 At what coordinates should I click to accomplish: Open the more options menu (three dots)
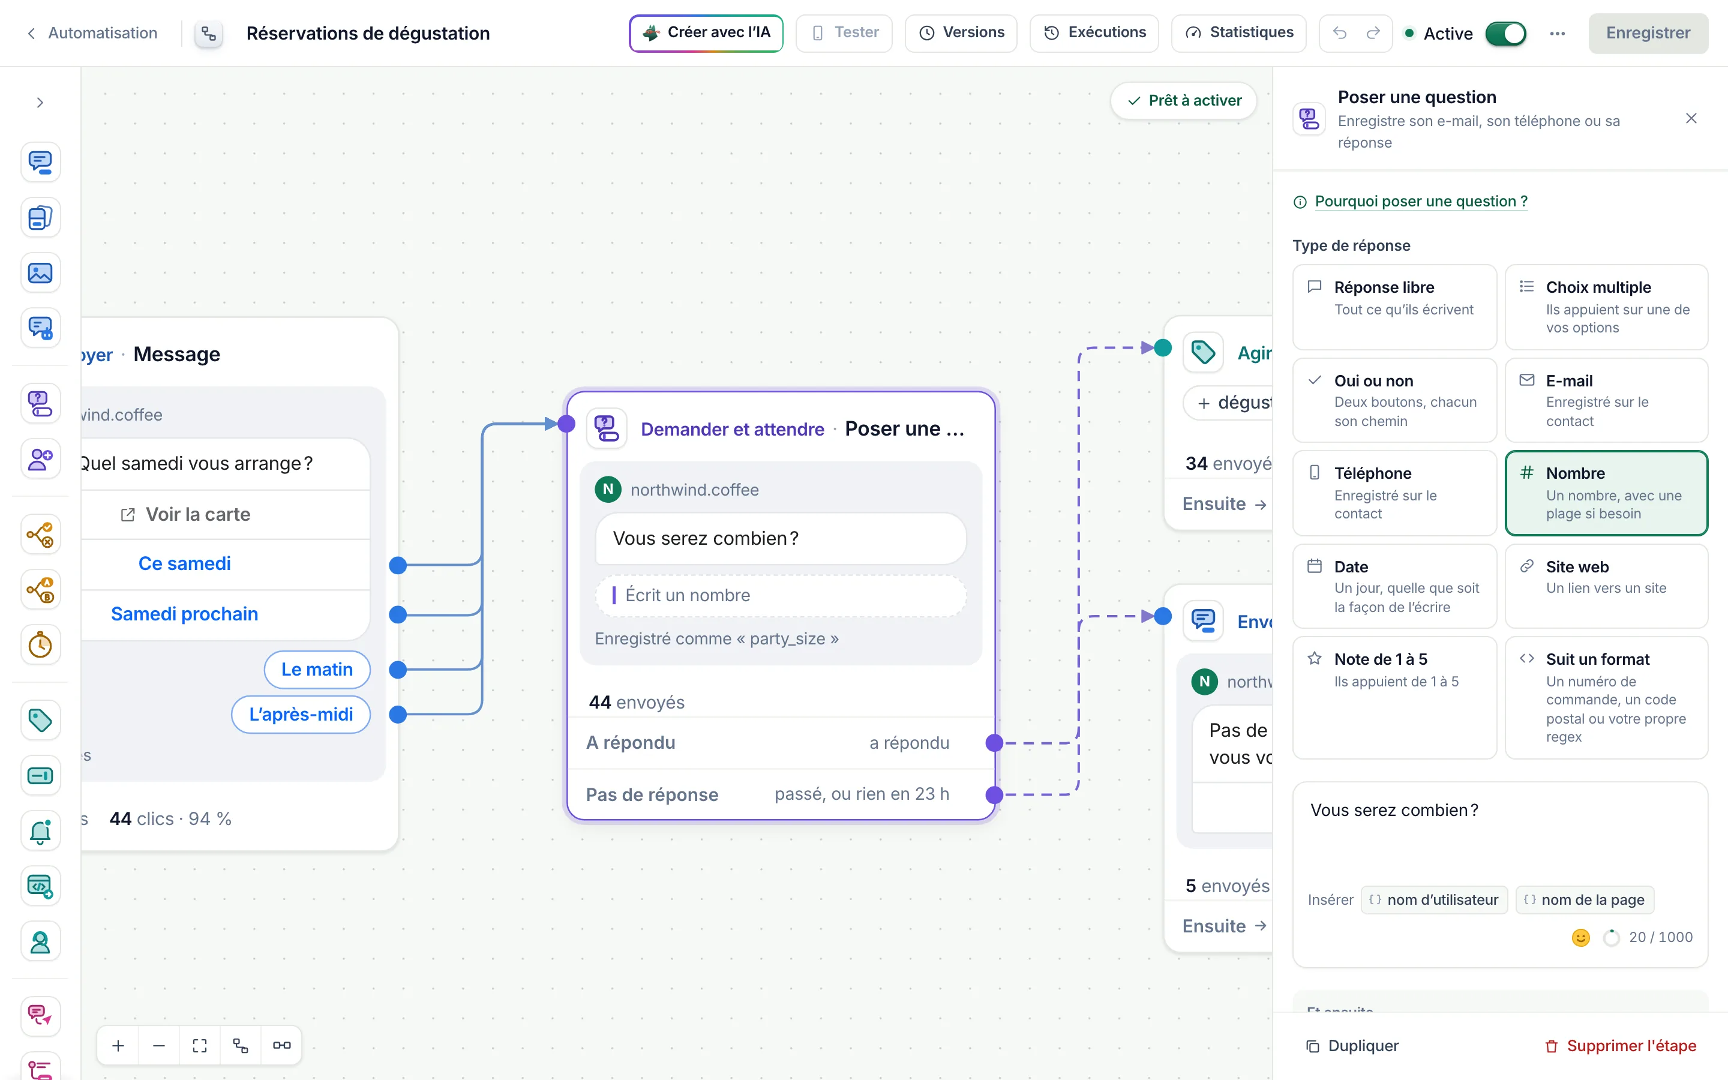coord(1558,34)
